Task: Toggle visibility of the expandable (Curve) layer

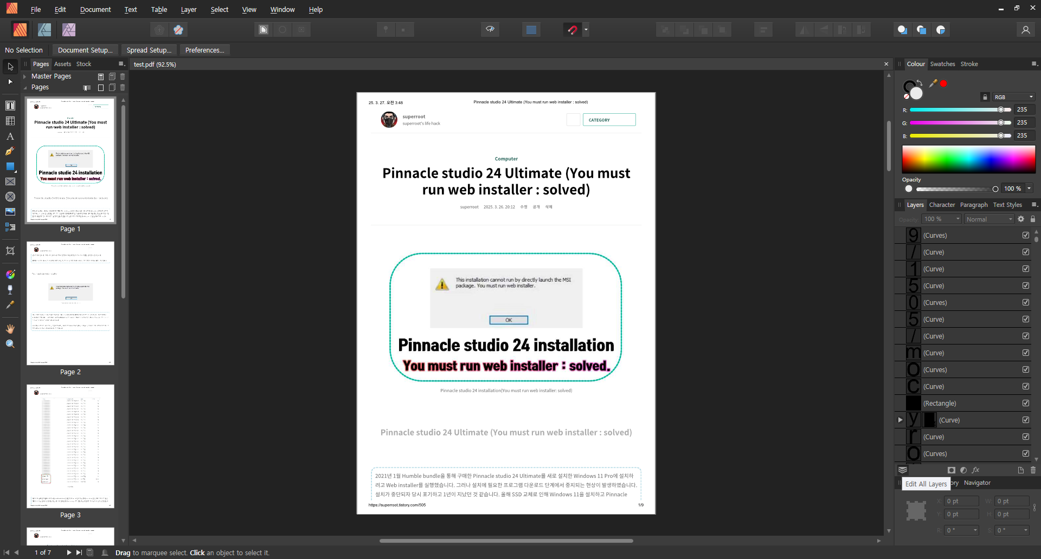Action: pyautogui.click(x=1026, y=420)
